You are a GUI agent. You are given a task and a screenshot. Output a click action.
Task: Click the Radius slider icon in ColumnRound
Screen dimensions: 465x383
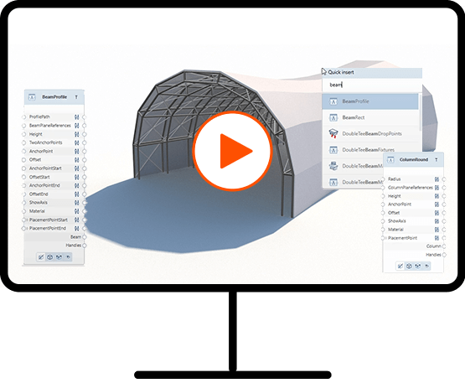pyautogui.click(x=437, y=179)
